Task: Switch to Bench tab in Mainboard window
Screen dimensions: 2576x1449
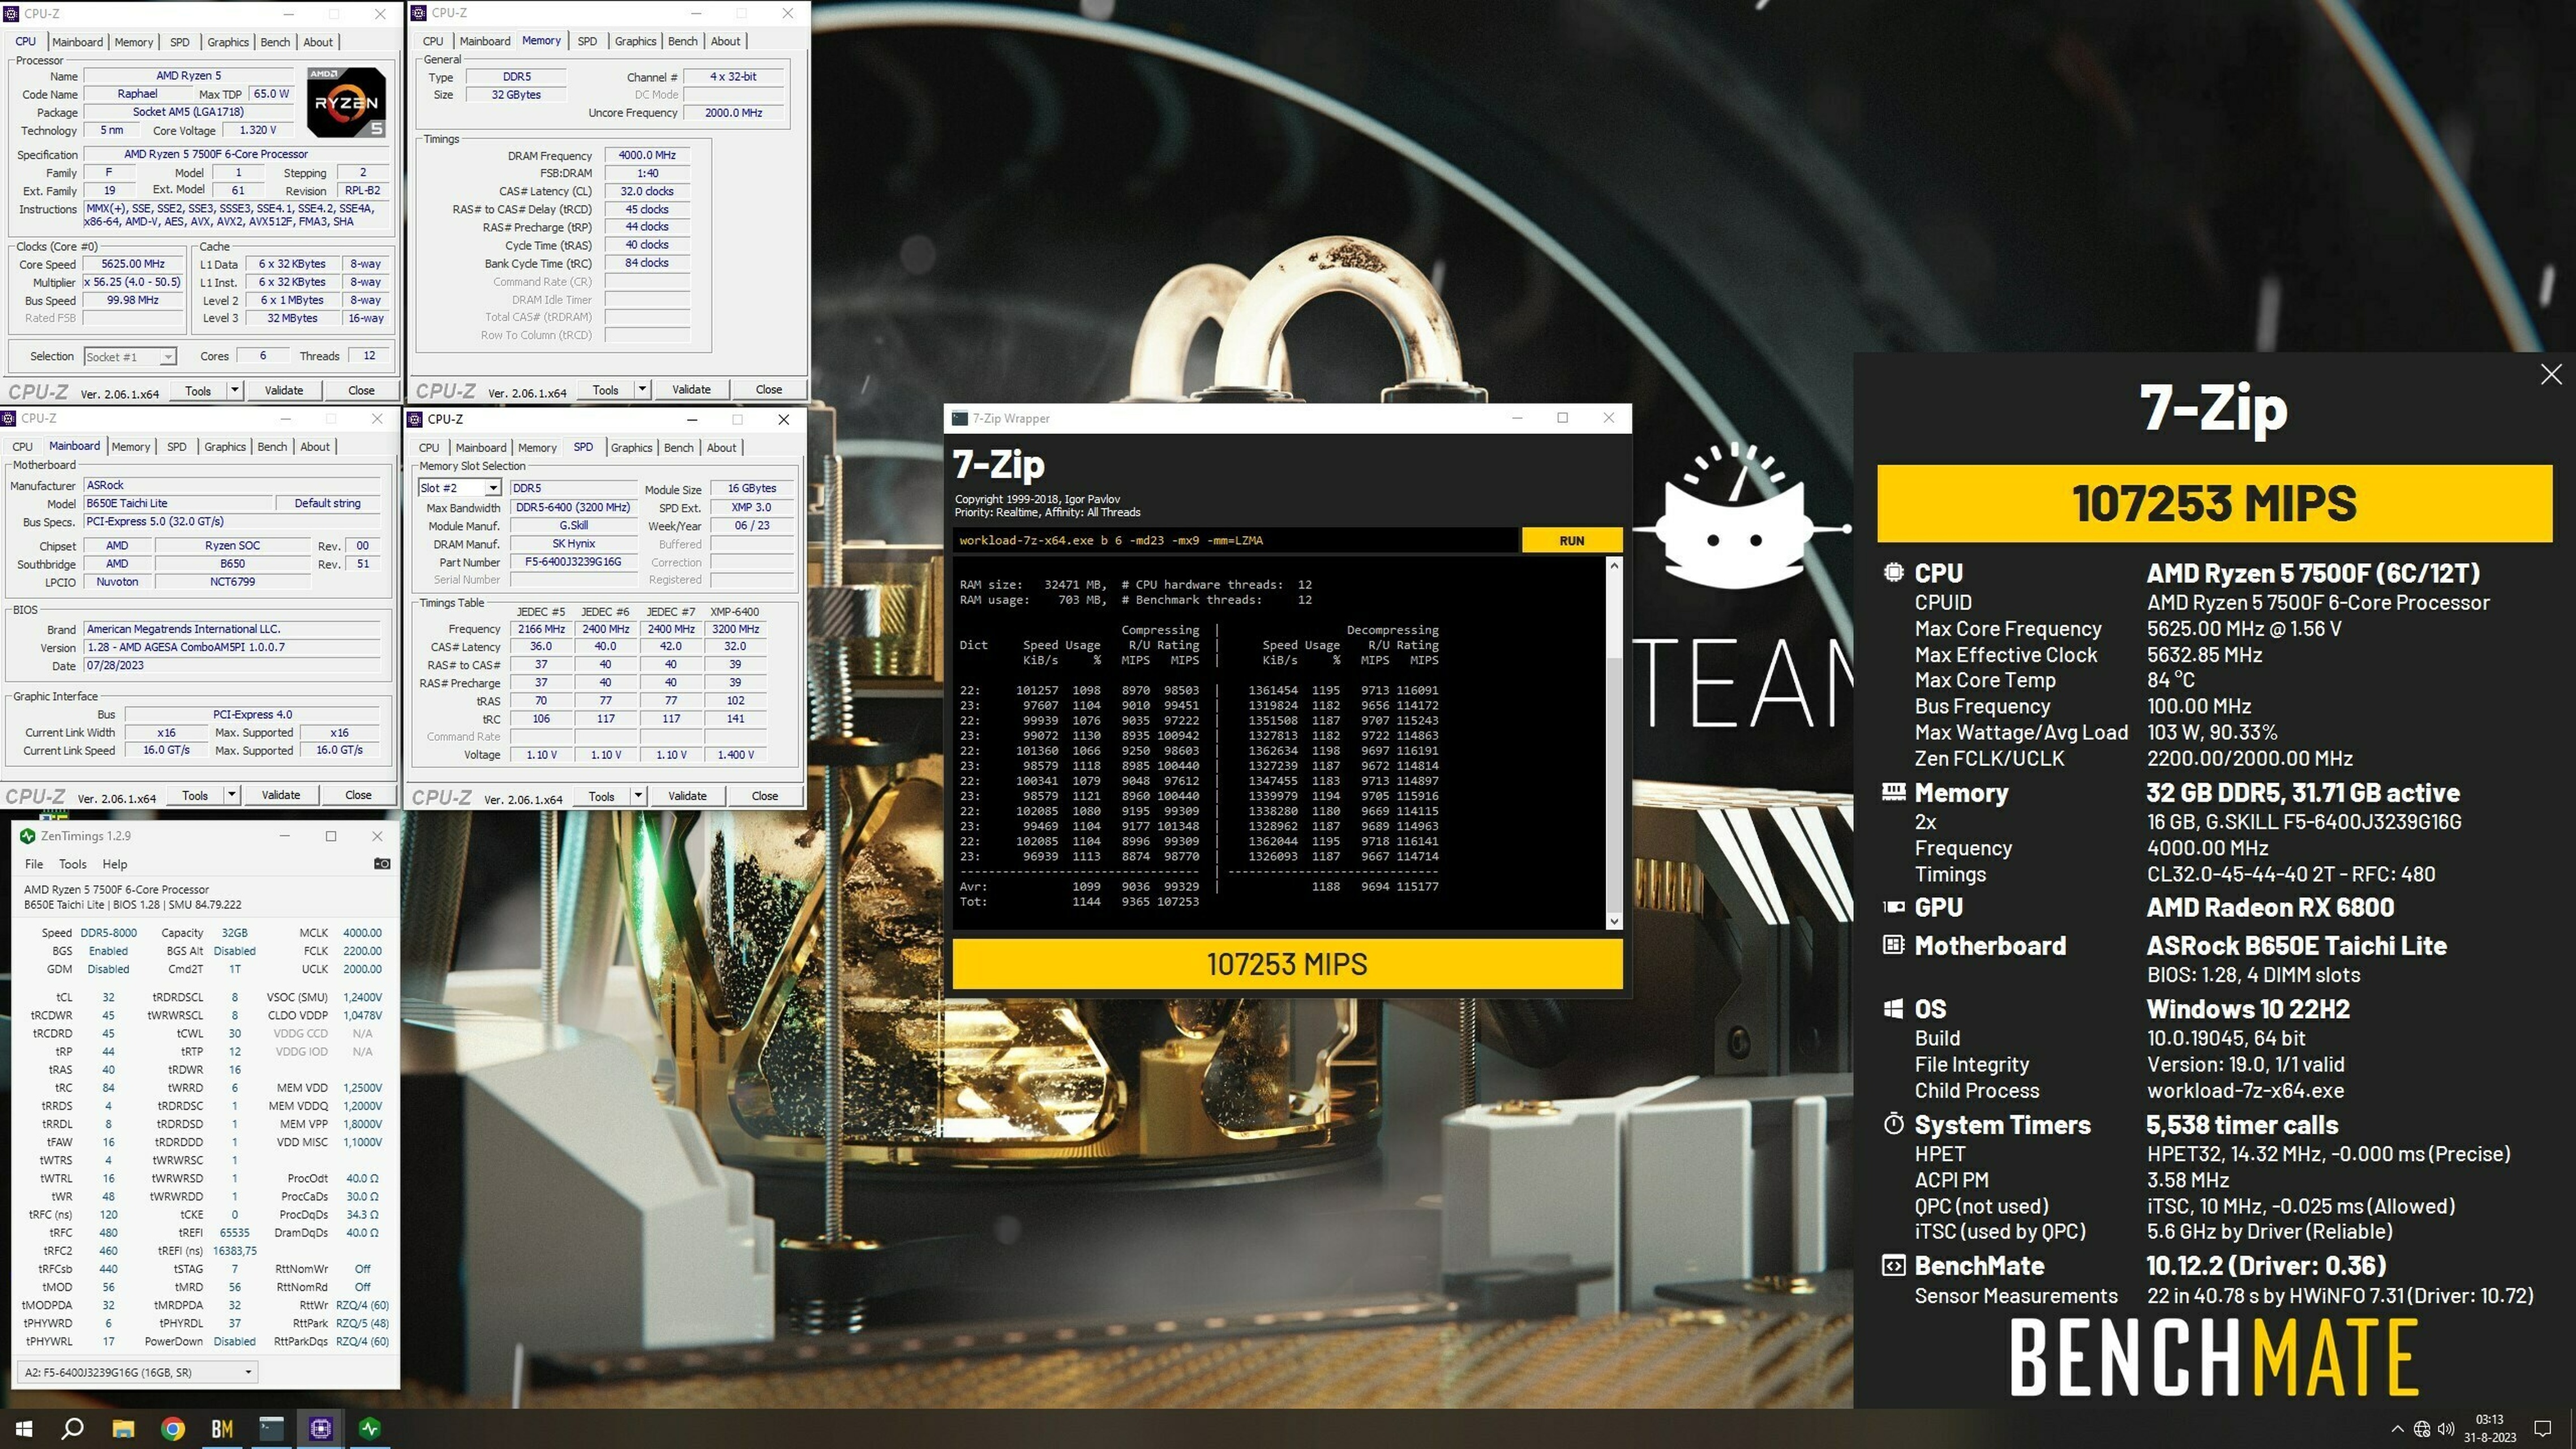Action: click(x=272, y=447)
